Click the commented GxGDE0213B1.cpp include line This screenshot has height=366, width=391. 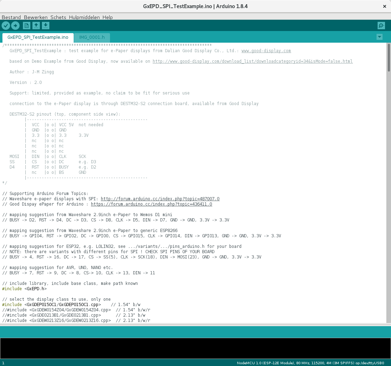click(74, 315)
